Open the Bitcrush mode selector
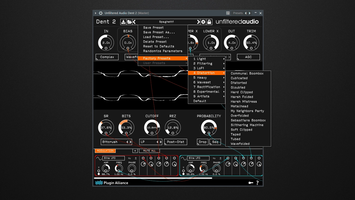Viewport: 355px width, 200px height. coord(116,142)
